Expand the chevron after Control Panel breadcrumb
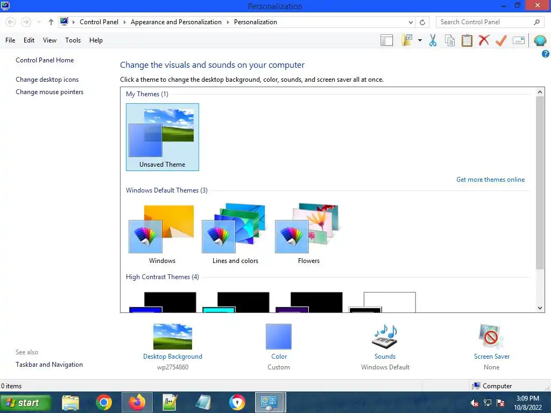 tap(124, 22)
